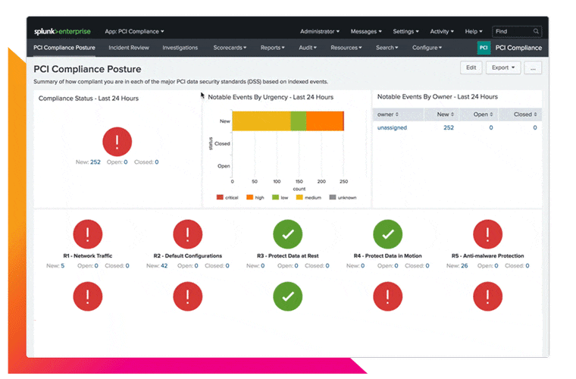Viewport: 576px width, 379px height.
Task: Click the Closed 0 value in owner table
Action: (535, 128)
